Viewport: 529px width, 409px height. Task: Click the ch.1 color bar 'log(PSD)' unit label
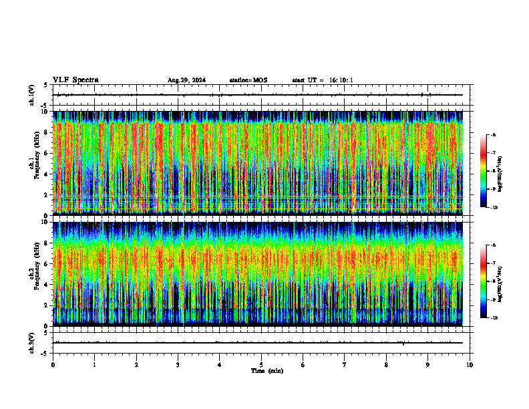pyautogui.click(x=500, y=174)
